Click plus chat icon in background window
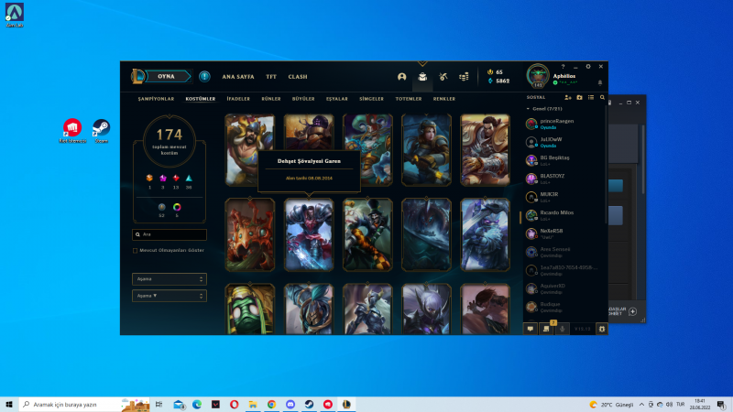 632,311
